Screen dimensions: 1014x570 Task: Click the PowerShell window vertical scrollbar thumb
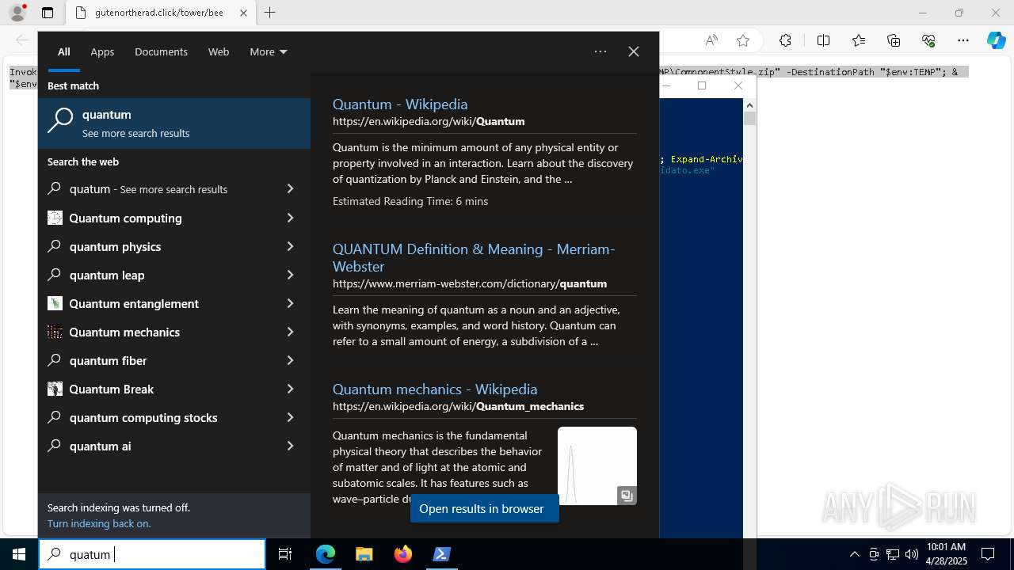749,118
